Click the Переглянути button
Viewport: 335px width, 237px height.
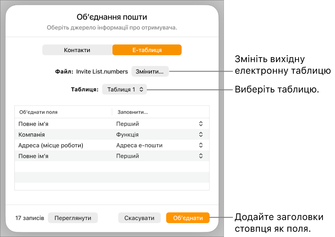pyautogui.click(x=73, y=218)
